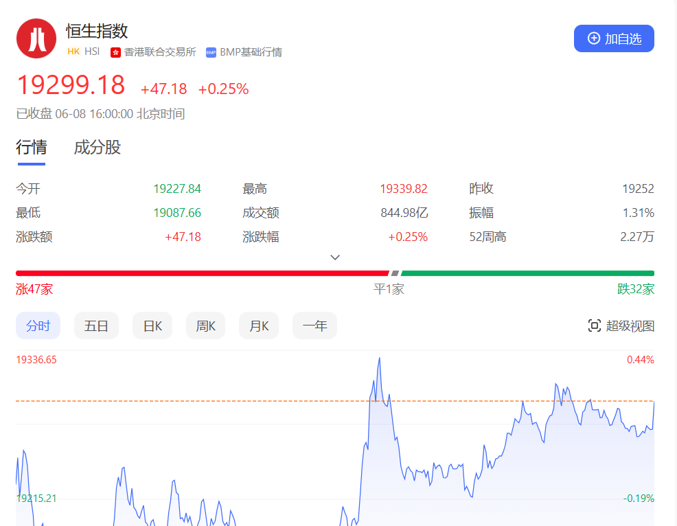Viewport: 677px width, 526px height.
Task: Click the 今开 label
Action: [x=28, y=189]
